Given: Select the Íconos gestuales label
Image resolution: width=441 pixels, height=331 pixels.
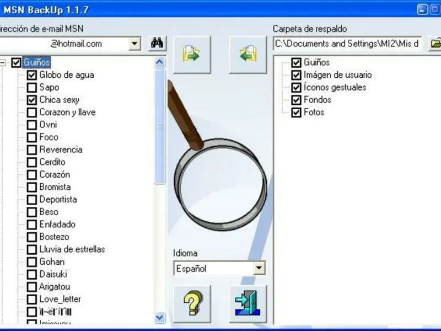Looking at the screenshot, I should tap(335, 87).
